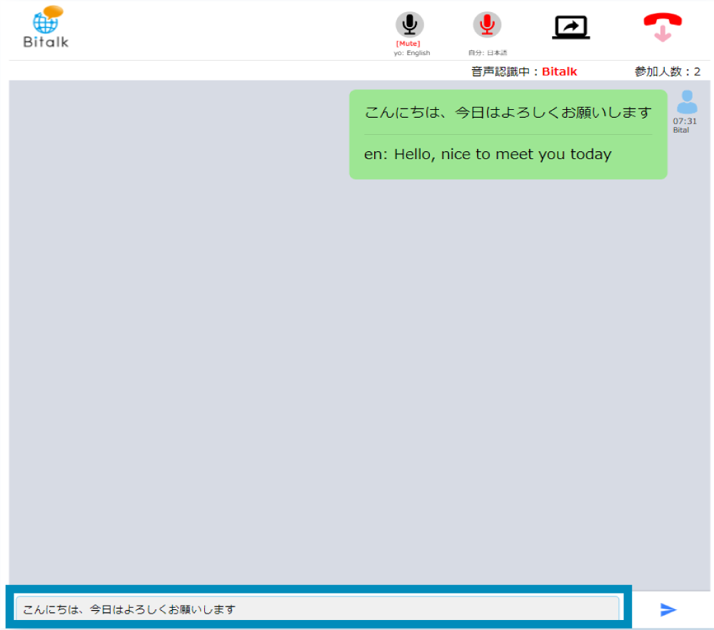714x630 pixels.
Task: Open the "yo: English" language label
Action: pyautogui.click(x=412, y=54)
